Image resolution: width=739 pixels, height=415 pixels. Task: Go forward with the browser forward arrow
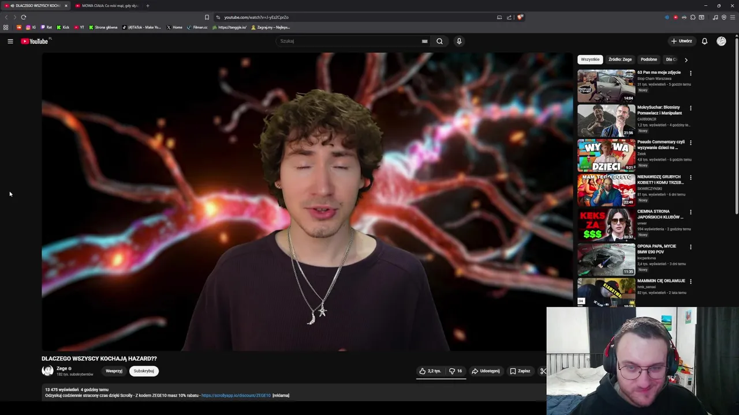point(14,17)
